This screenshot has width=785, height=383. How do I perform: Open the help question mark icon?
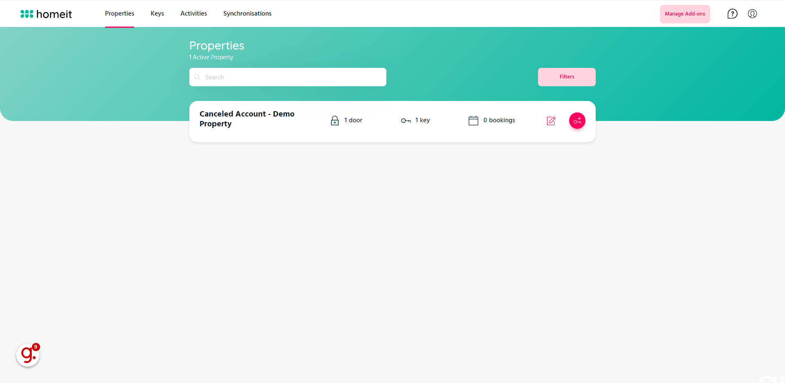pos(732,14)
